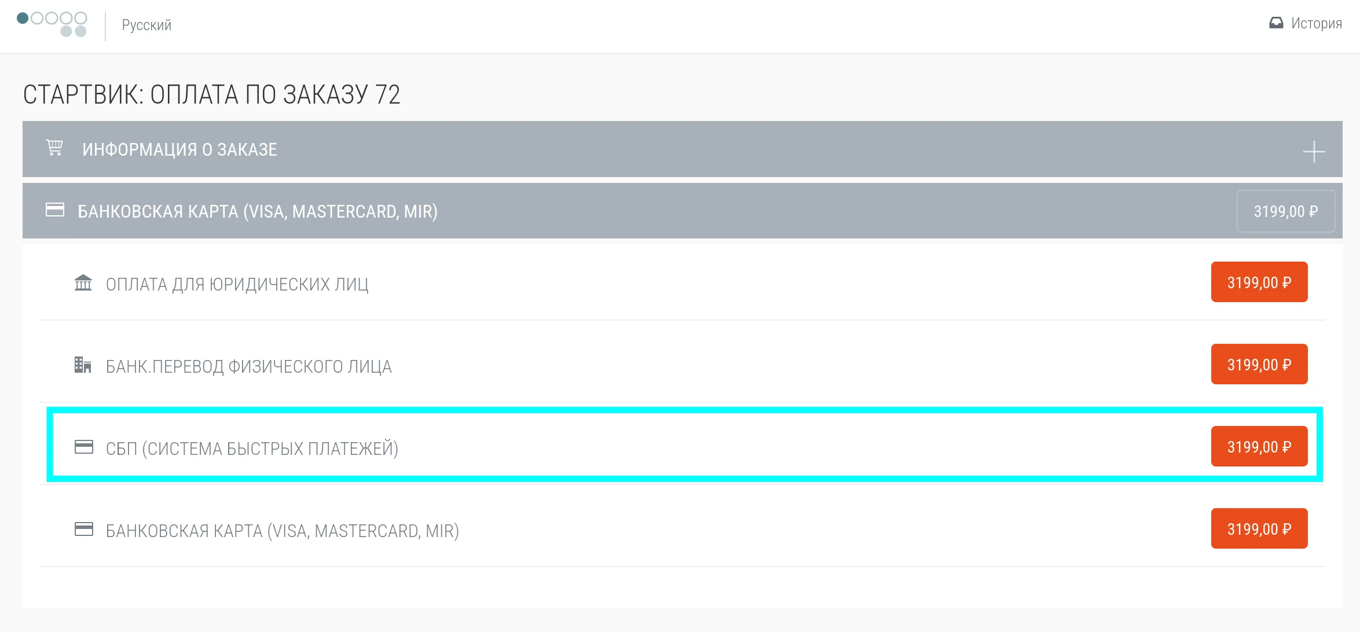Select Оплата для юридических лиц method
Viewport: 1360px width, 632px height.
(237, 284)
